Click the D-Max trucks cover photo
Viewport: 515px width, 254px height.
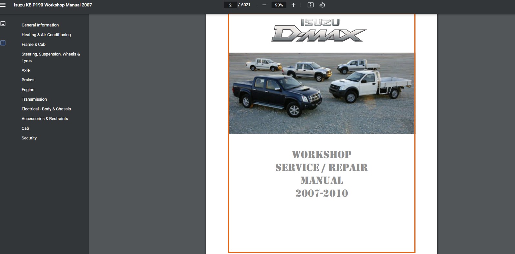pyautogui.click(x=322, y=93)
